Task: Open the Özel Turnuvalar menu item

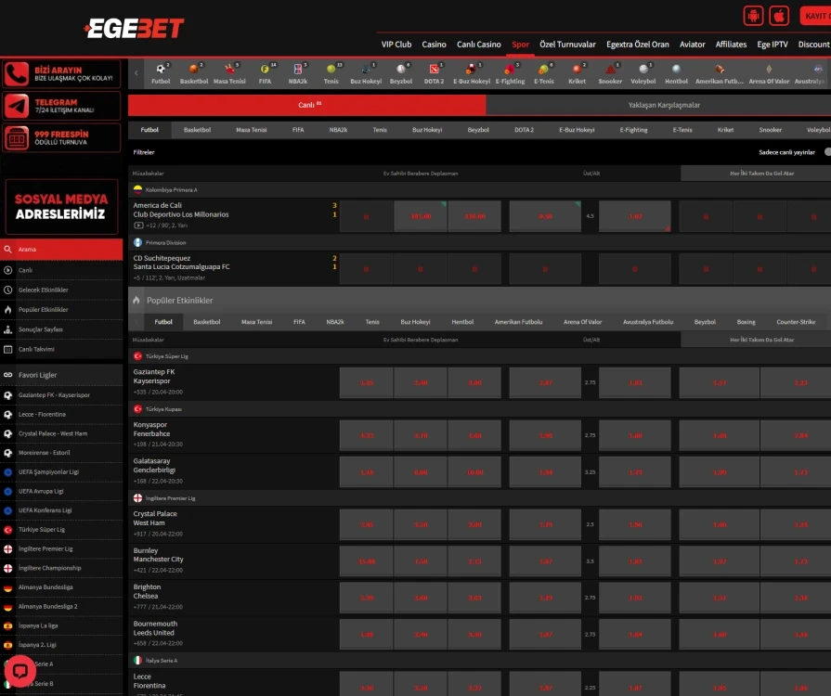Action: point(567,45)
